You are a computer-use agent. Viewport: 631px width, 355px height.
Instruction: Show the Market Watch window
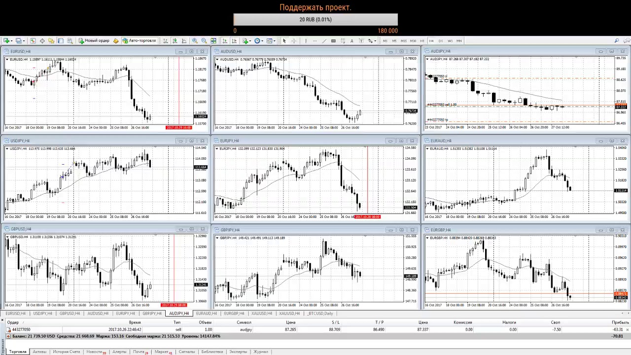coord(33,40)
